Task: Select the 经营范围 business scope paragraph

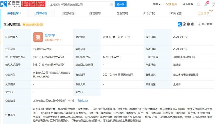Action: point(122,115)
